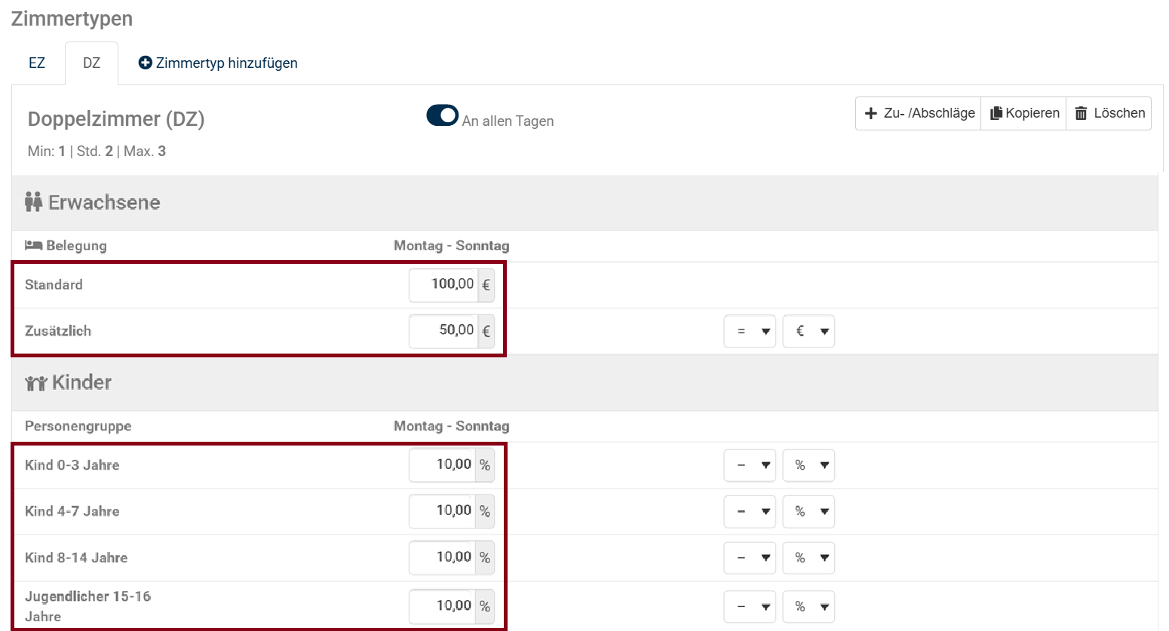Viewport: 1169px width, 631px height.
Task: Click the copy icon on the Kopieren button
Action: [996, 113]
